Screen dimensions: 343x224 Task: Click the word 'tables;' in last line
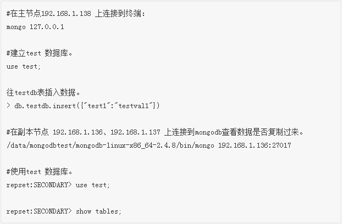click(x=108, y=211)
